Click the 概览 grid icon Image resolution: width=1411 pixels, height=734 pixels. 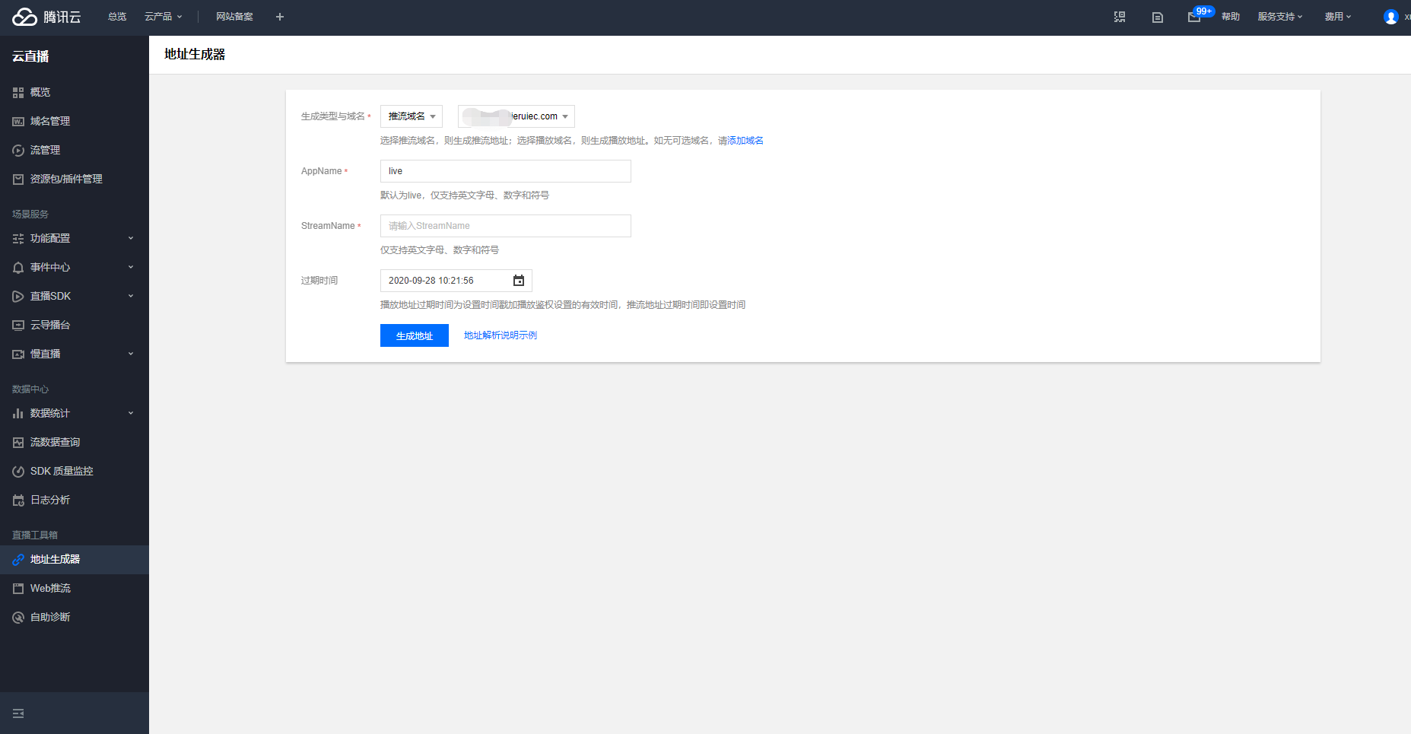(18, 93)
